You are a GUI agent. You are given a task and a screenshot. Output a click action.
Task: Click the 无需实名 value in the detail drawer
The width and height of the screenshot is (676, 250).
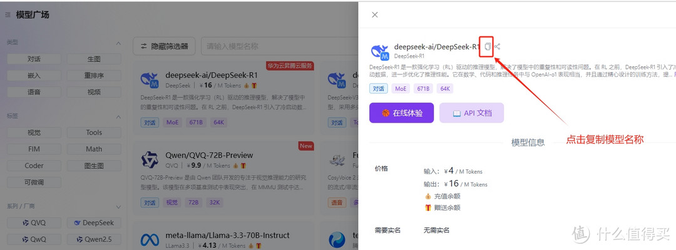coord(436,230)
